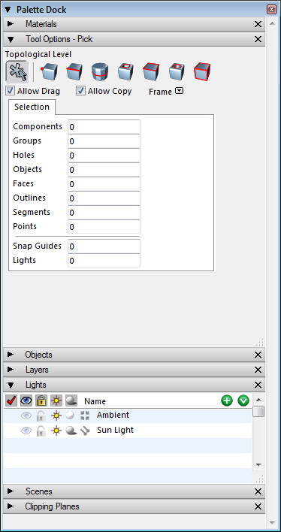Close the Lights palette
Image resolution: width=281 pixels, height=532 pixels.
[x=258, y=385]
